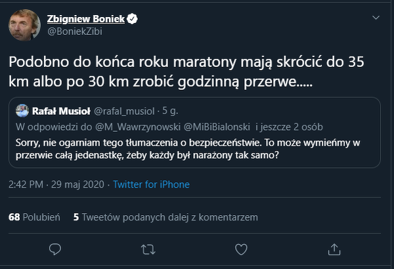
Task: View 5 Tweetów podanych dalej z komentarzem
Action: [165, 217]
